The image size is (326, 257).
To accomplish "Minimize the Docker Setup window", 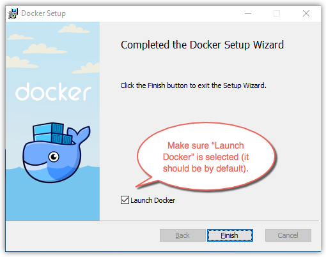I will point(248,13).
